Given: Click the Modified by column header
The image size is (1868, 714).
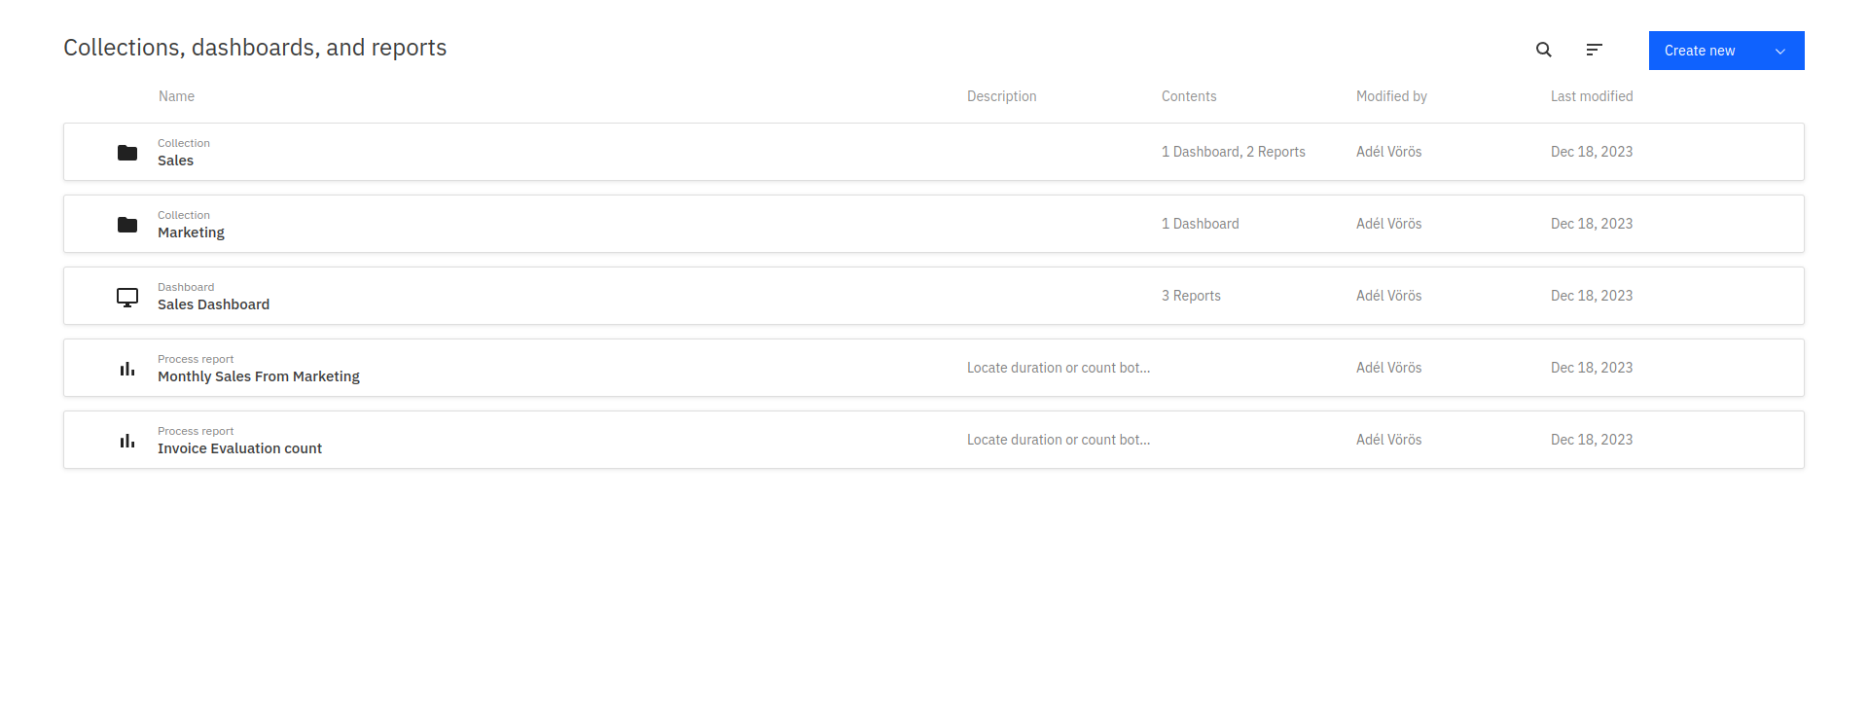Looking at the screenshot, I should point(1390,96).
